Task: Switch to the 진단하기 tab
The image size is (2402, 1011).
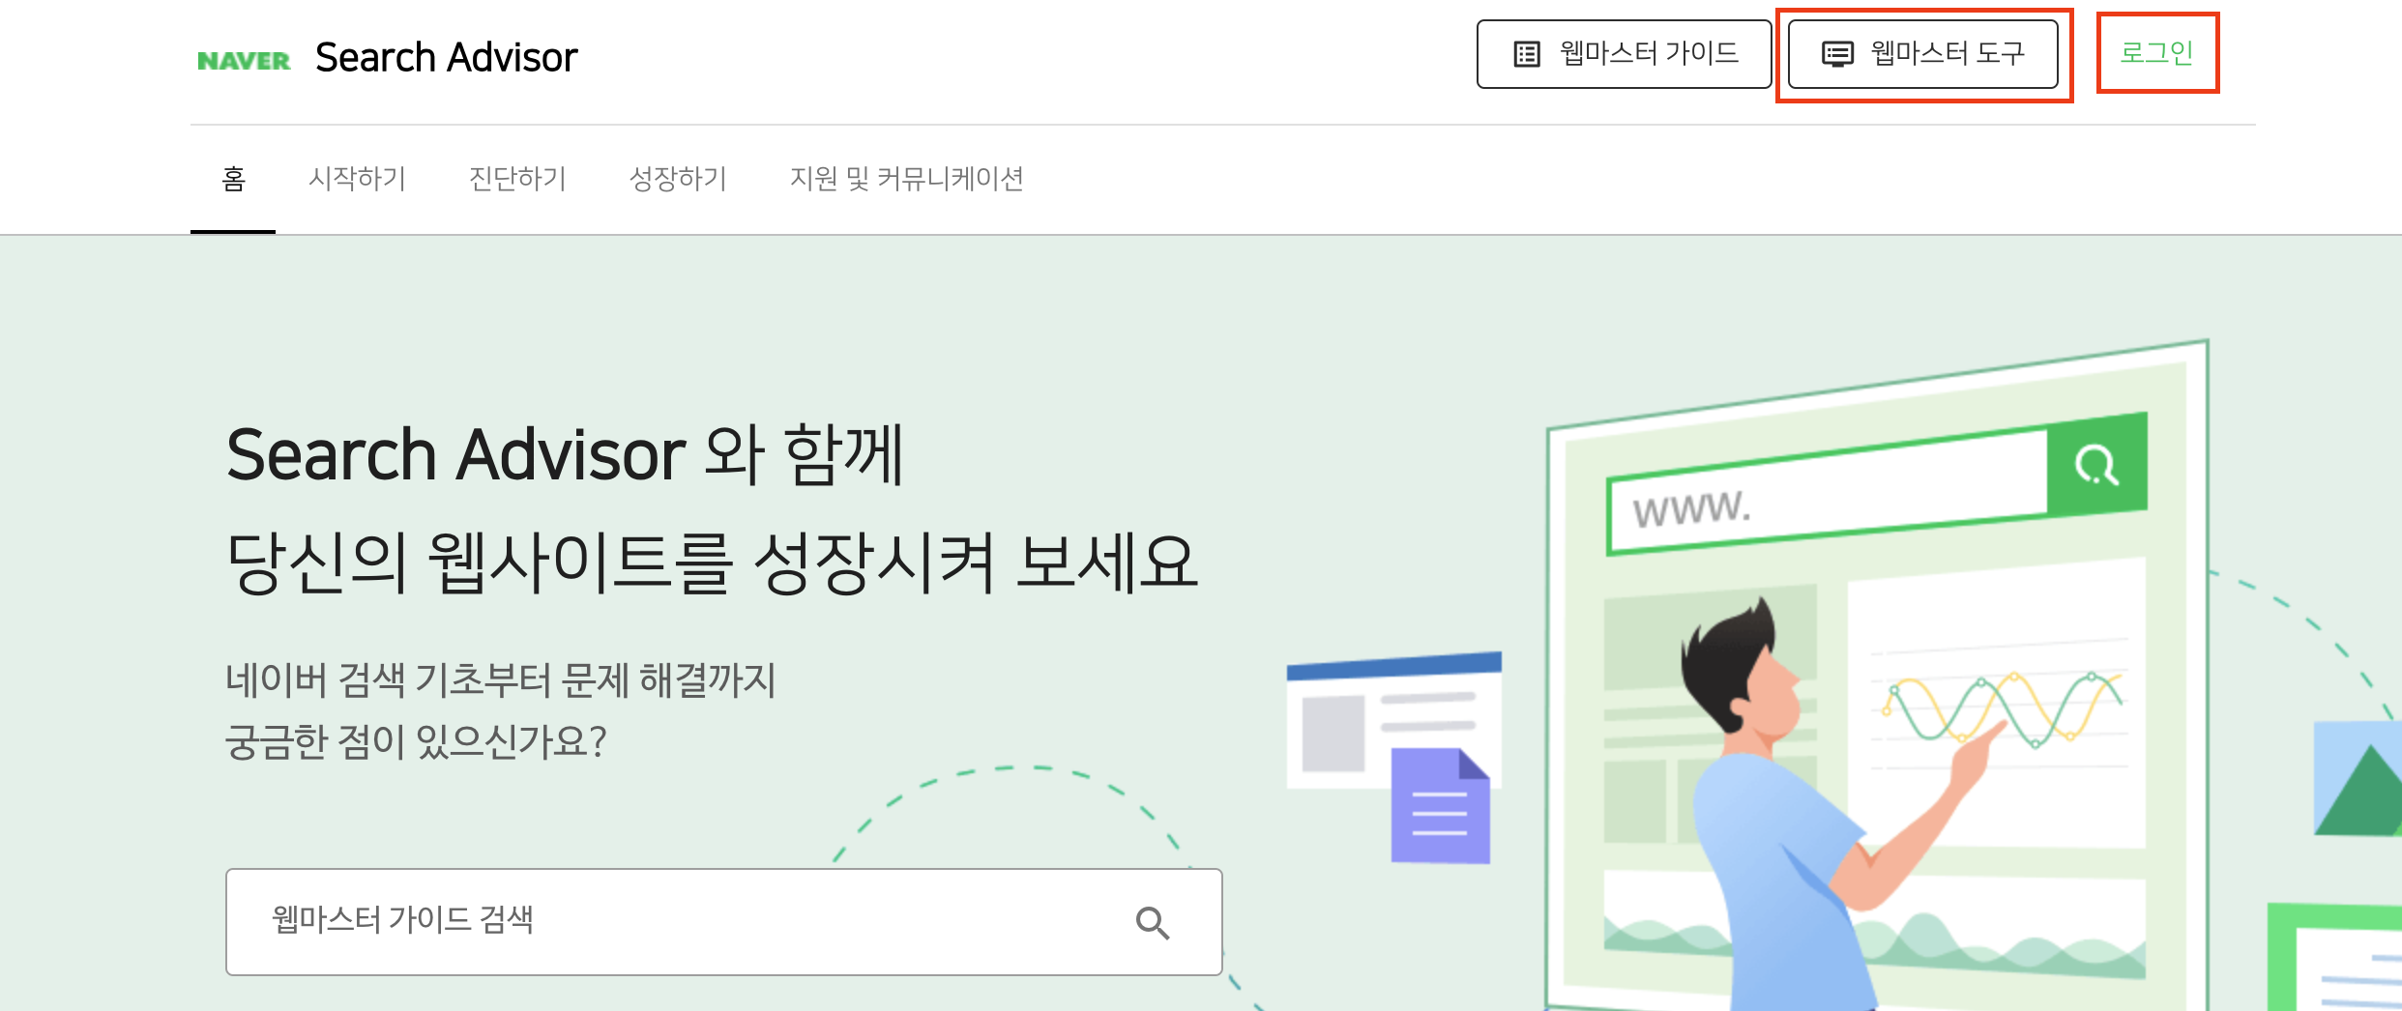Action: [x=517, y=179]
